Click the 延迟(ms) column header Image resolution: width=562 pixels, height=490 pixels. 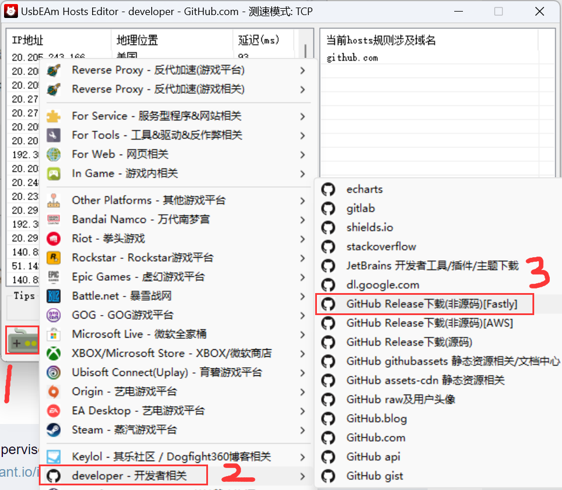pyautogui.click(x=264, y=40)
